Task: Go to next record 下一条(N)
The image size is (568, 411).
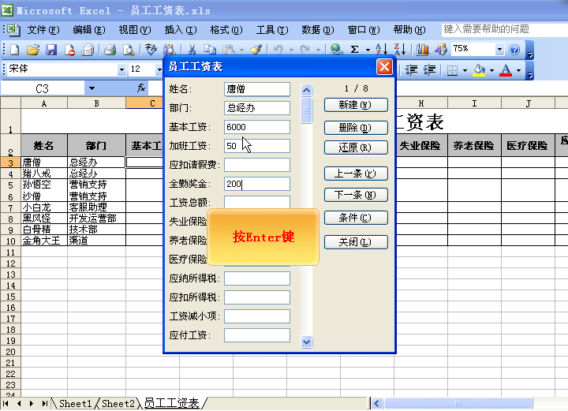Action: (x=356, y=195)
